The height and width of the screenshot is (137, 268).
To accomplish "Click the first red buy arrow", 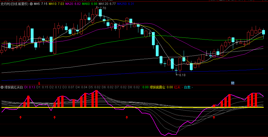I will click(x=20, y=117).
